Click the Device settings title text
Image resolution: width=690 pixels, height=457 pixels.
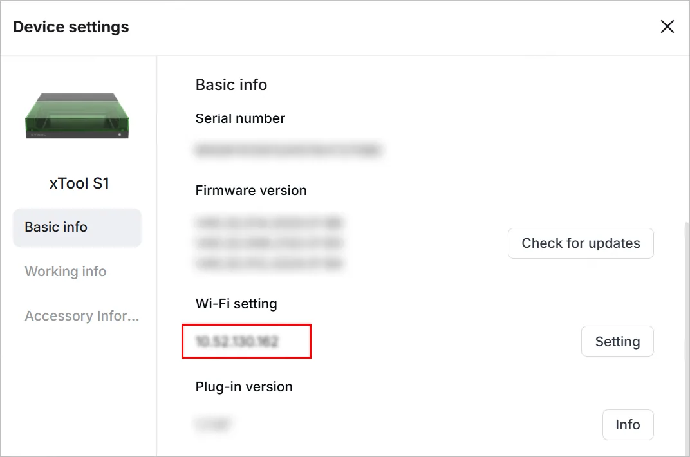(71, 27)
